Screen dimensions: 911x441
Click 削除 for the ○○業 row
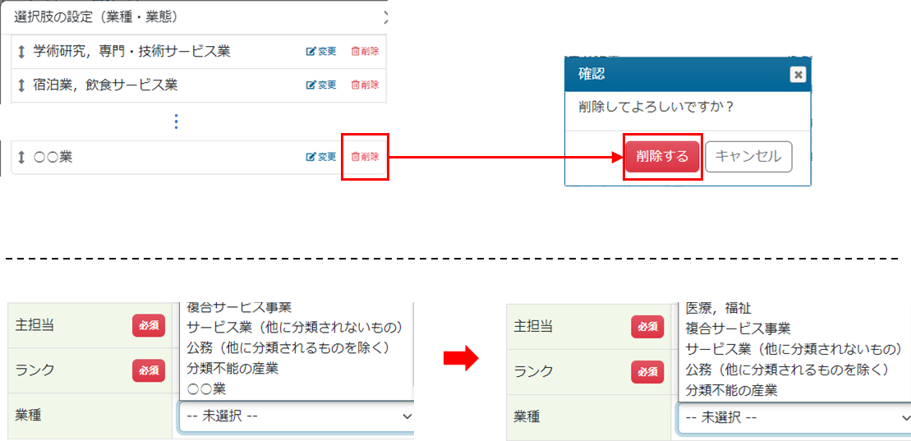[365, 157]
